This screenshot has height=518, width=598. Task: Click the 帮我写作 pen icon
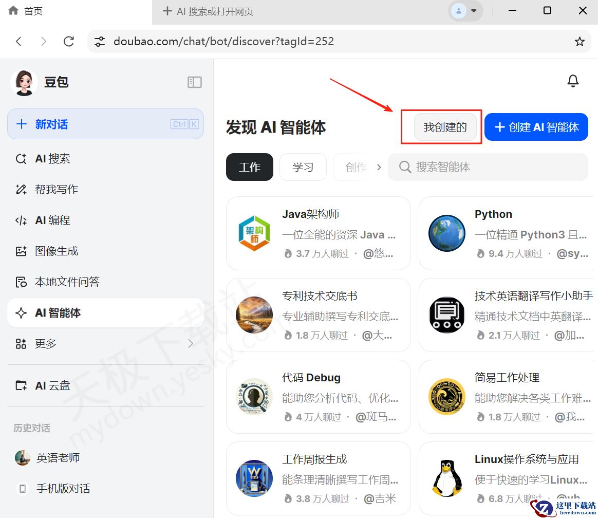point(21,190)
